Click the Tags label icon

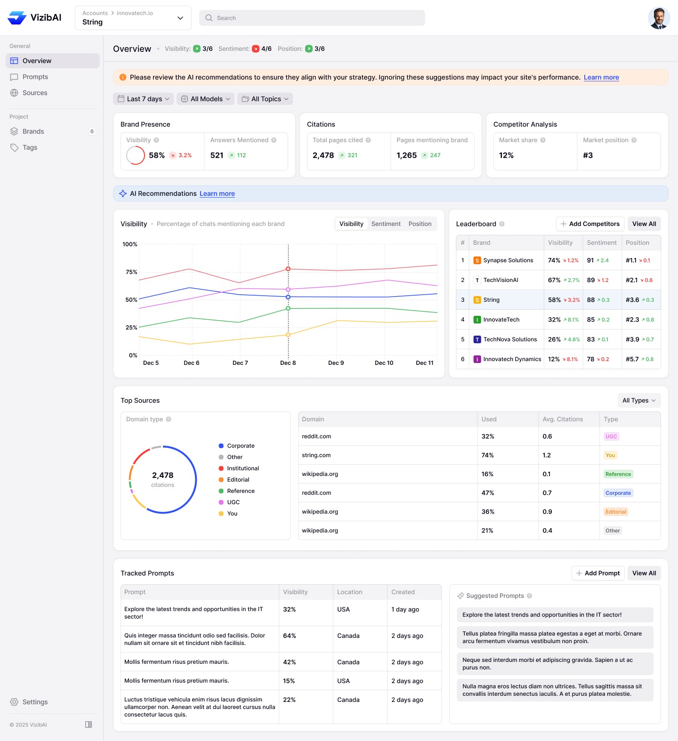click(x=14, y=147)
